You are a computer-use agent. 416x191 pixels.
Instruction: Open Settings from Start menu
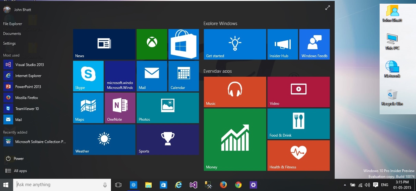tap(9, 43)
